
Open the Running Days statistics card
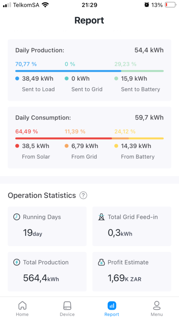point(47,226)
